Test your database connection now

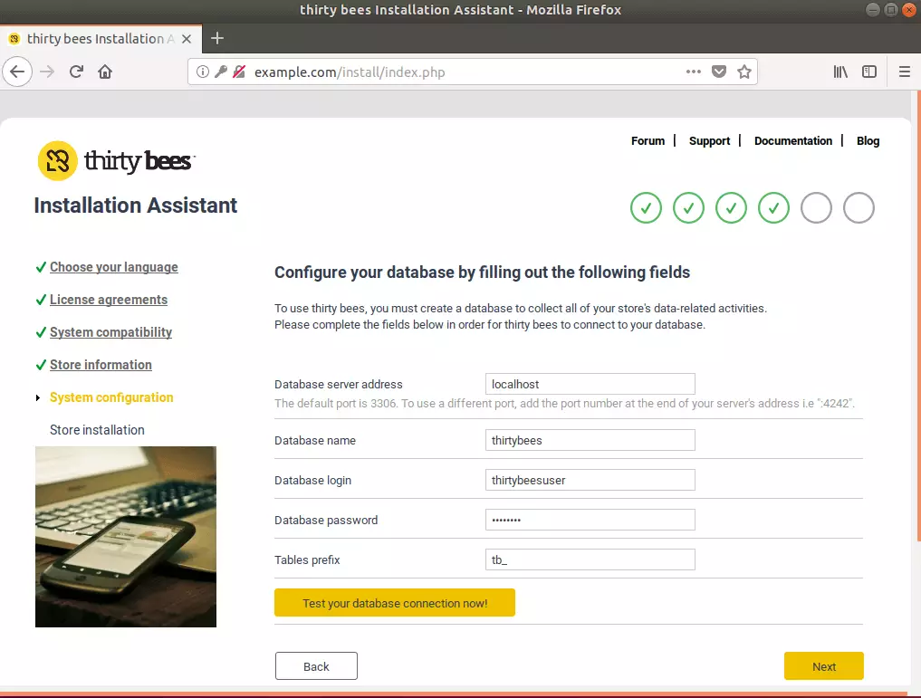pyautogui.click(x=395, y=603)
